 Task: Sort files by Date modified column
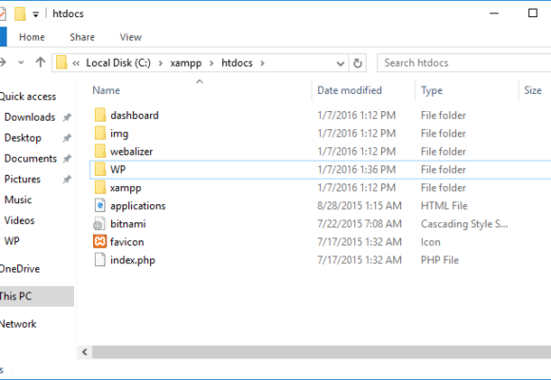[x=350, y=90]
